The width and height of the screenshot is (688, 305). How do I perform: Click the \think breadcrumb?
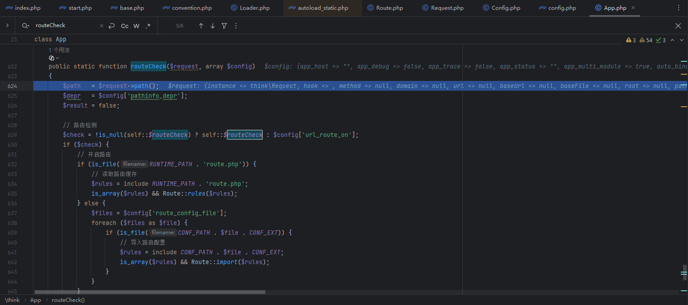[x=12, y=300]
